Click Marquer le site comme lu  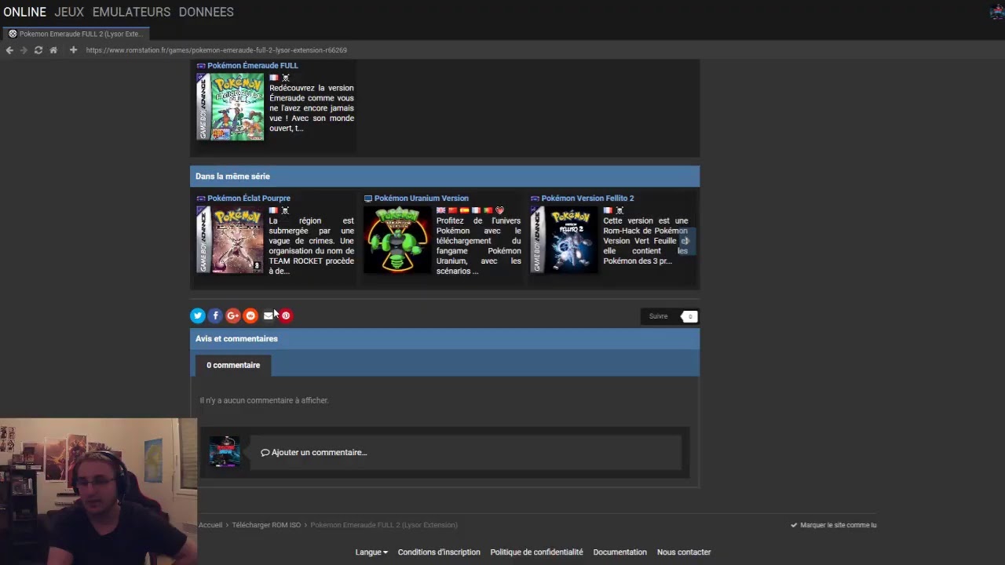click(834, 525)
